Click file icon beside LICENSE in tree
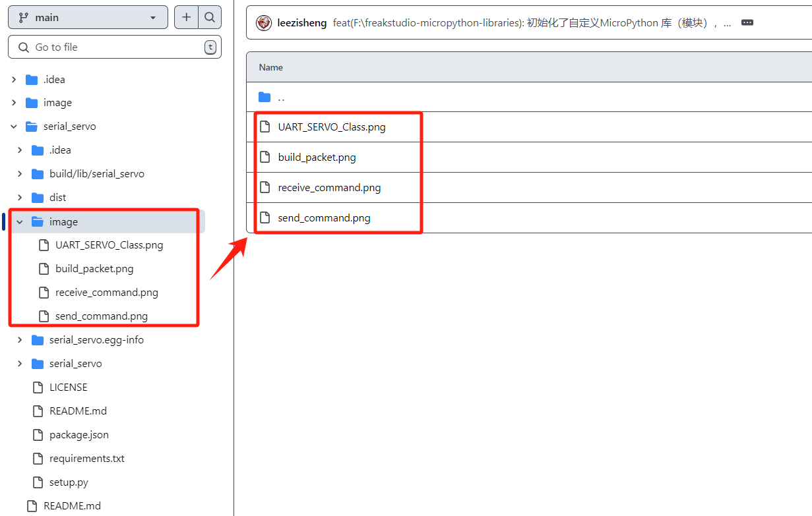Image resolution: width=812 pixels, height=516 pixels. (x=38, y=387)
